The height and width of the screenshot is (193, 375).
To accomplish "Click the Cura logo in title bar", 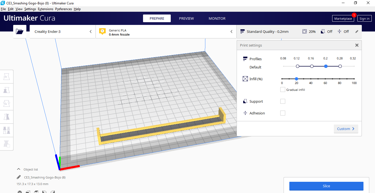I will (3, 3).
